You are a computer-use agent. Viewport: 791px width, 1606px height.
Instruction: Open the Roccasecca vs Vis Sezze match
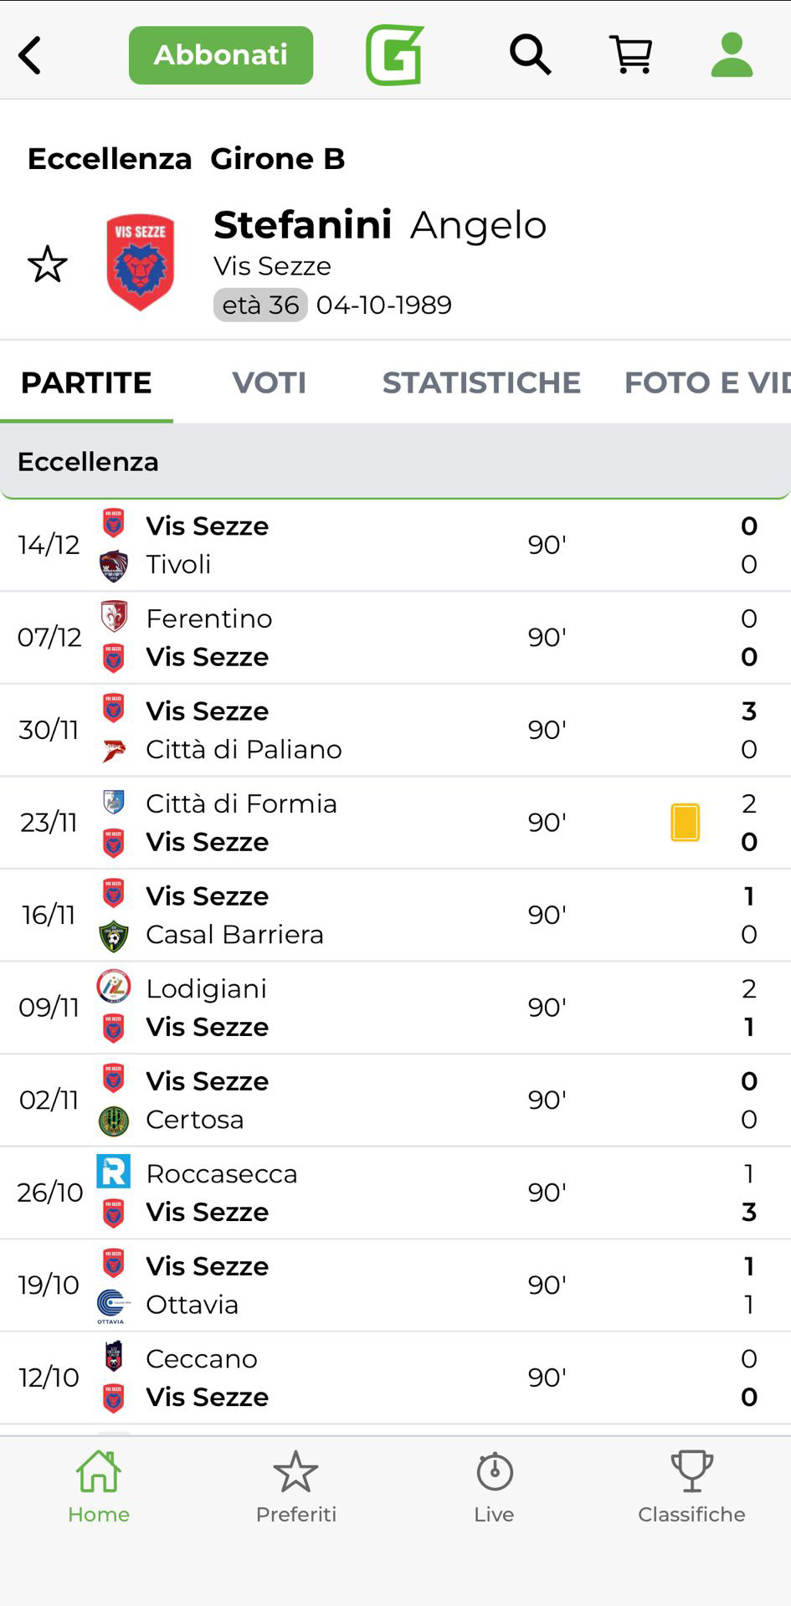(x=395, y=1193)
